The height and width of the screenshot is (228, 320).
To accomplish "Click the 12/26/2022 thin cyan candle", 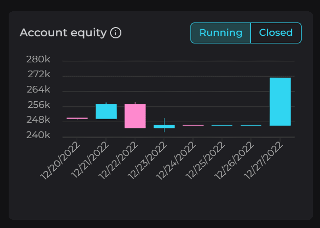I will tap(251, 125).
